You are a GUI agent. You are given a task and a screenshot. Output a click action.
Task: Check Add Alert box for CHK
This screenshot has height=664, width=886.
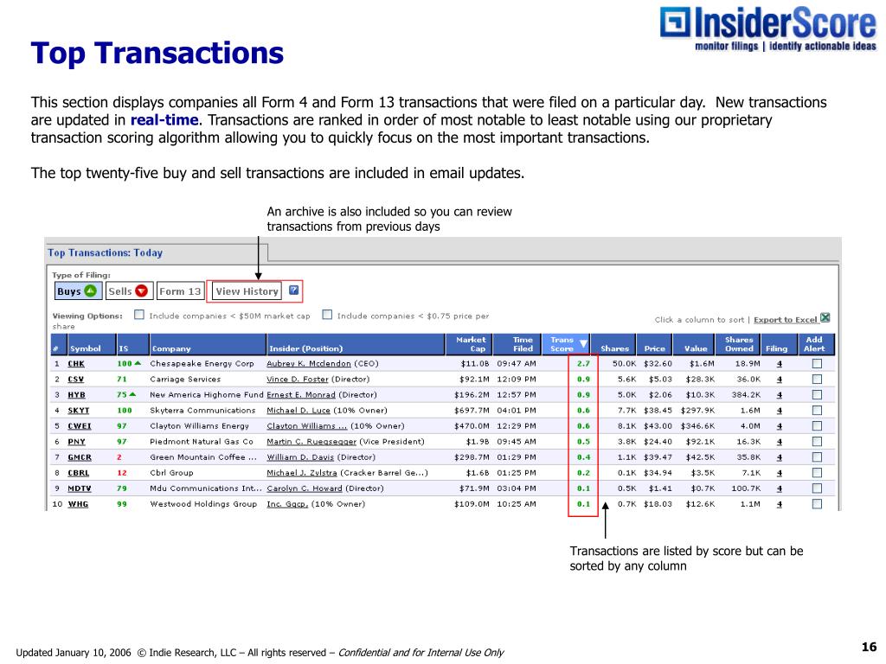click(x=817, y=364)
